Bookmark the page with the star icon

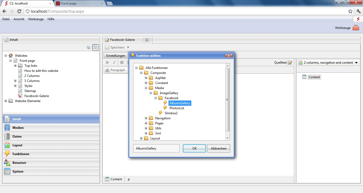click(x=350, y=11)
